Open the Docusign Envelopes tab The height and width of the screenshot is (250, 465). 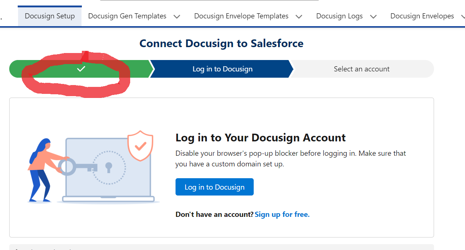click(422, 16)
